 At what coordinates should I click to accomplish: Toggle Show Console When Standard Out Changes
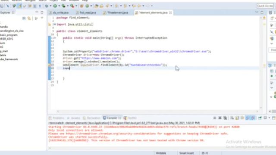pyautogui.click(x=248, y=118)
